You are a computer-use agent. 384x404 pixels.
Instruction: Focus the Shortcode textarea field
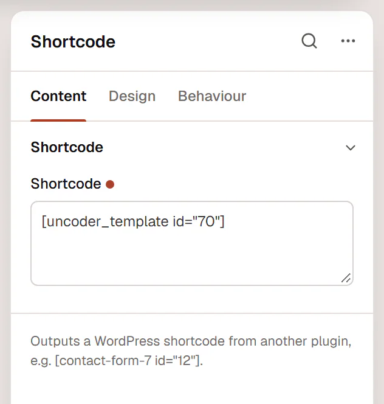pos(192,243)
